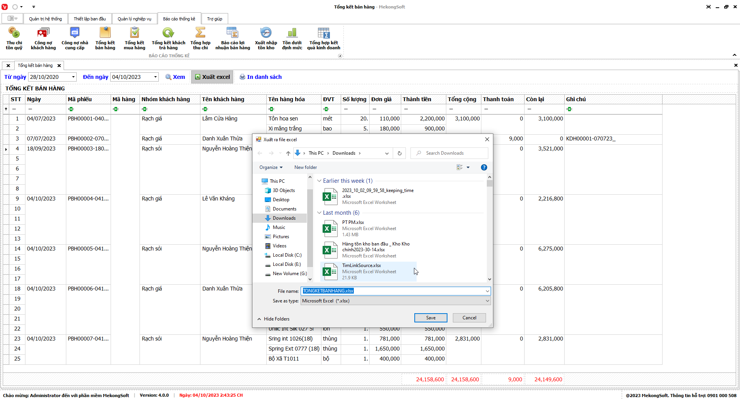Click the help icon in save dialog
This screenshot has width=740, height=399.
(484, 167)
